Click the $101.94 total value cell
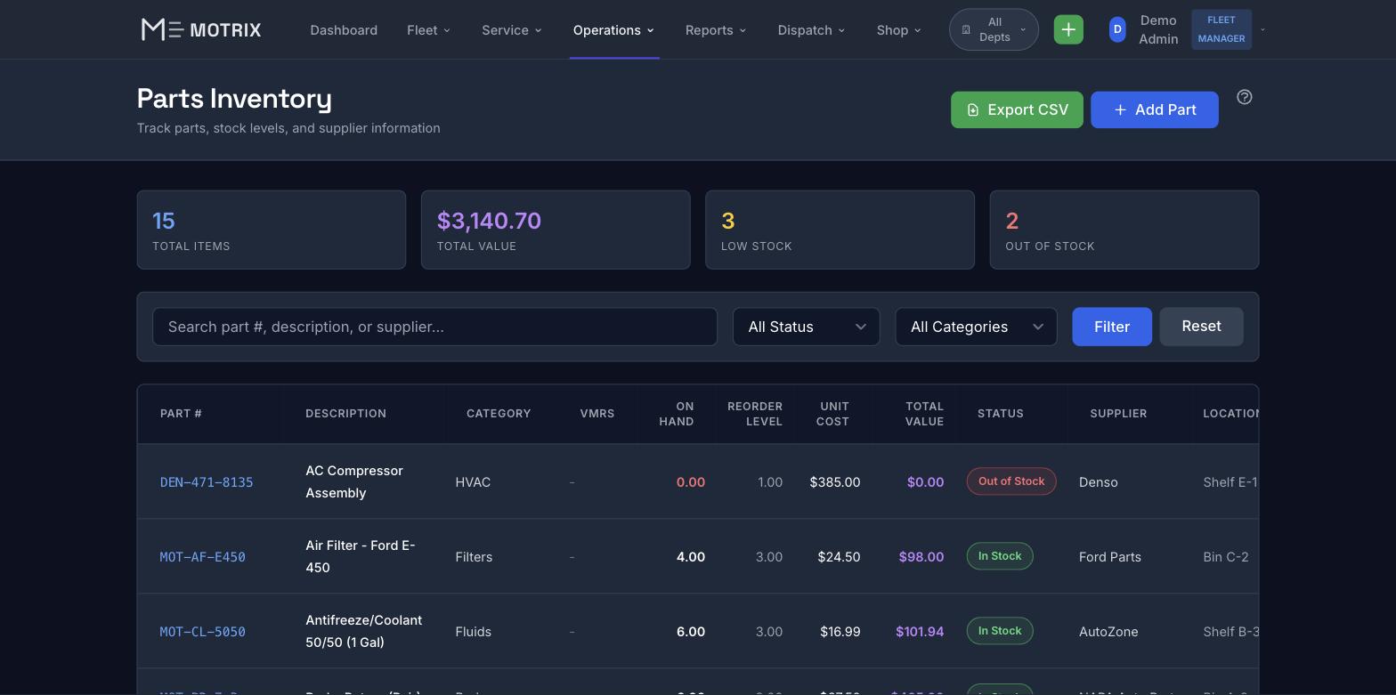 click(x=920, y=632)
